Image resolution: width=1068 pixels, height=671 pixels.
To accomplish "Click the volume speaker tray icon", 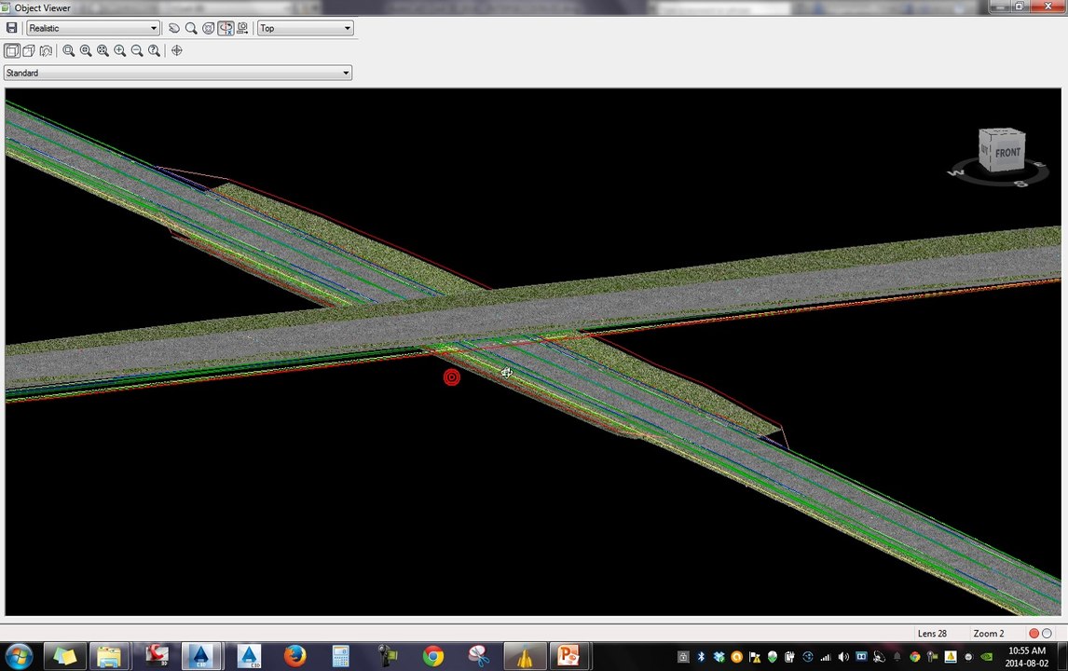I will tap(843, 657).
